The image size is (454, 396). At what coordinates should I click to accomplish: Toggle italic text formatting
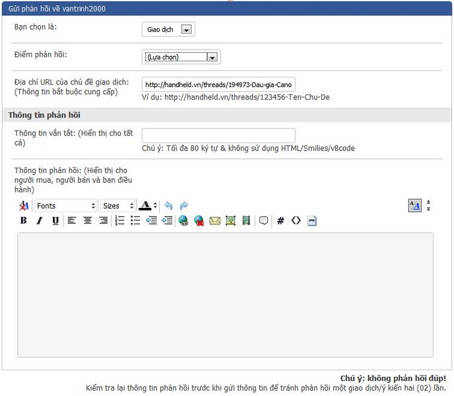click(39, 220)
